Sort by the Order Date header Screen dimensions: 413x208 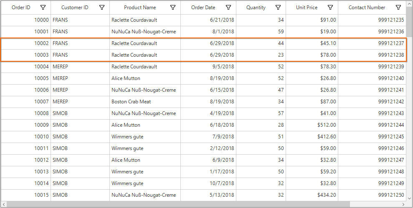(x=203, y=8)
